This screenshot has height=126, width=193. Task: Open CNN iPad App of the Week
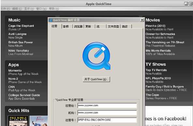[22, 88]
